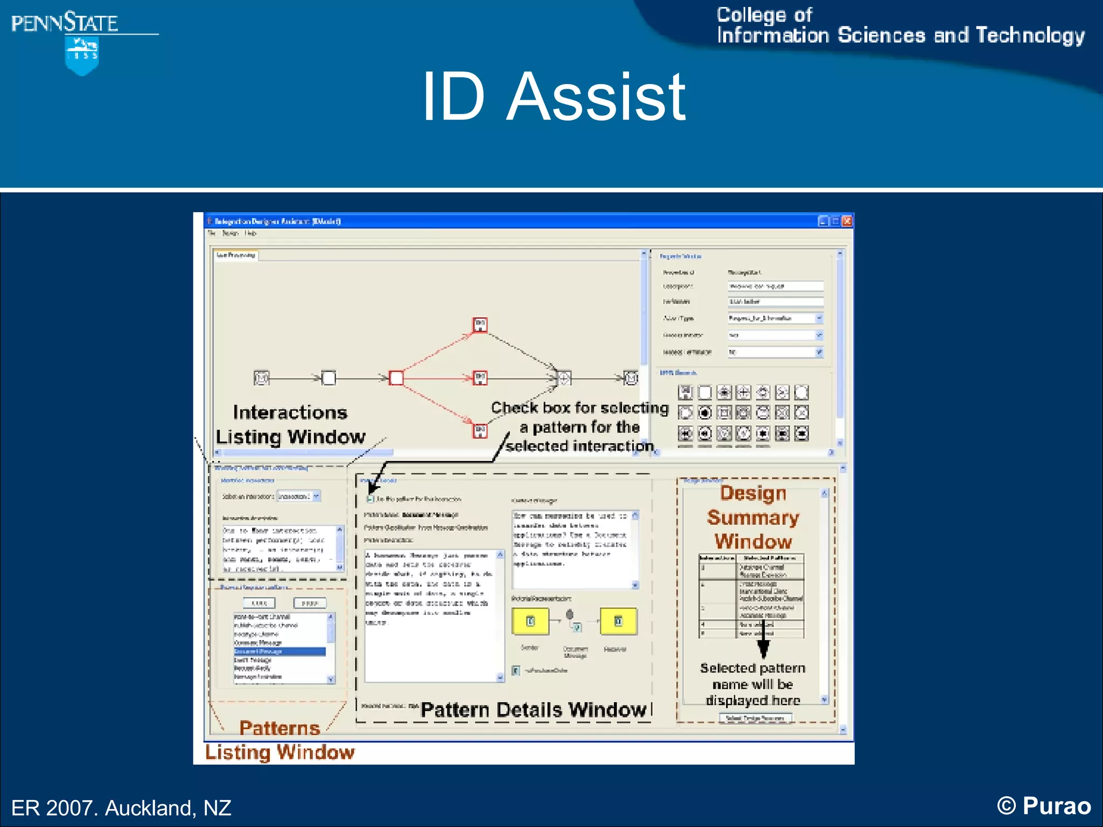The height and width of the screenshot is (827, 1103).
Task: Pick the first element in the BPMN palette's bottom row
Action: (x=685, y=433)
